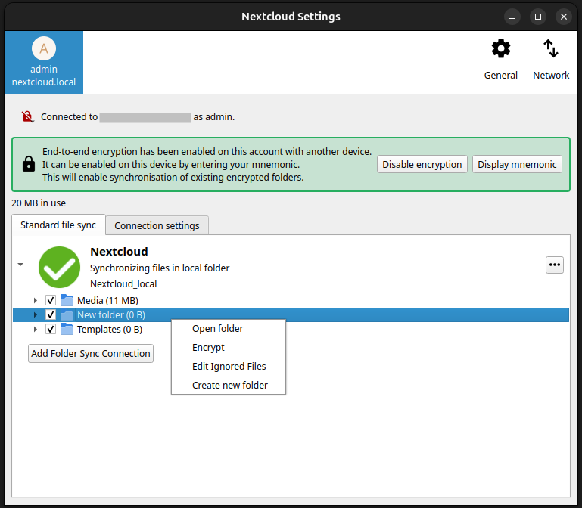This screenshot has height=508, width=582.
Task: Open General settings gear icon
Action: tap(501, 50)
